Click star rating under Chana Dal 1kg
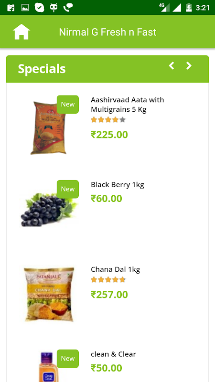The height and width of the screenshot is (382, 215). [x=108, y=280]
